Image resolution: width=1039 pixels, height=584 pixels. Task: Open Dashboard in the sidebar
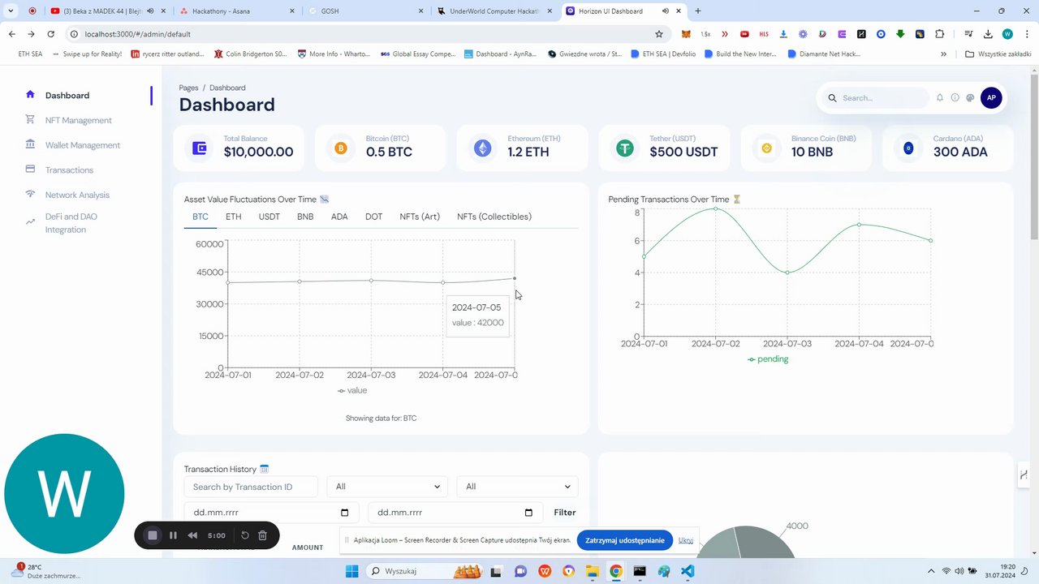pos(67,96)
